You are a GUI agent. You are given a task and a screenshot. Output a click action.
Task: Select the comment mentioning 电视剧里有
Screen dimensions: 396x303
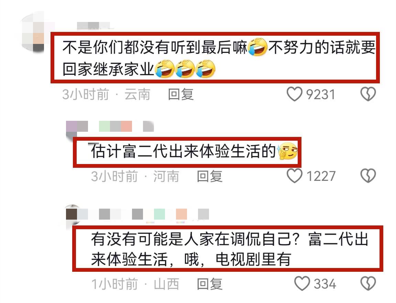pos(228,248)
